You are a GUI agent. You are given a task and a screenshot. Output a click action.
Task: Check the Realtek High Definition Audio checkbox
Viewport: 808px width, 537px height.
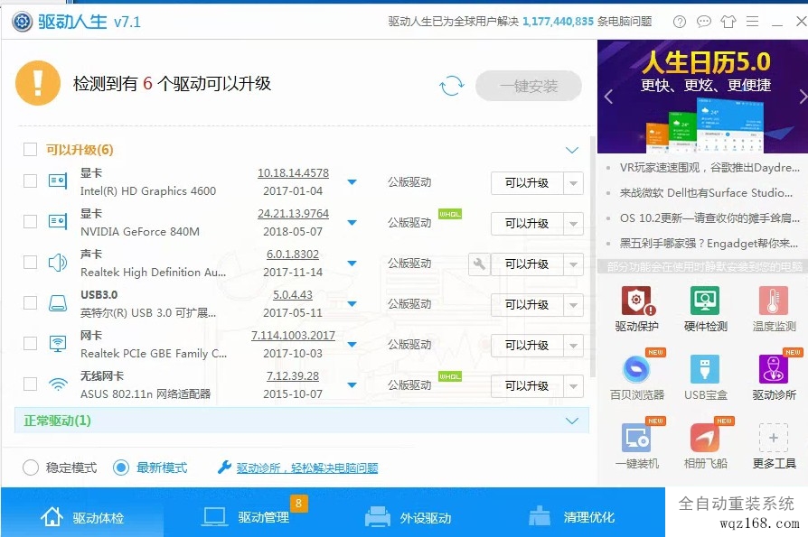click(31, 263)
